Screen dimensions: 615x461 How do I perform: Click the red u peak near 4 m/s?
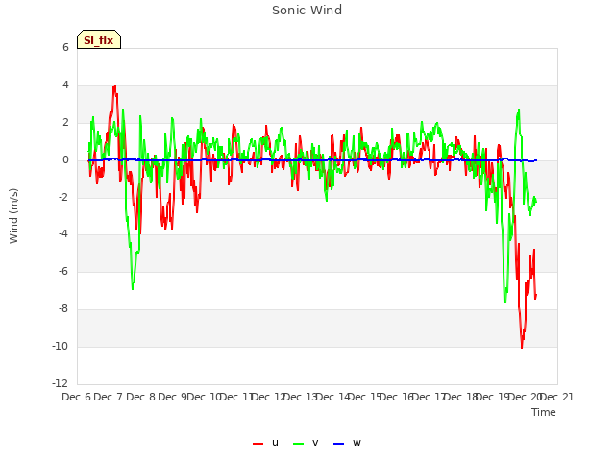pos(114,85)
